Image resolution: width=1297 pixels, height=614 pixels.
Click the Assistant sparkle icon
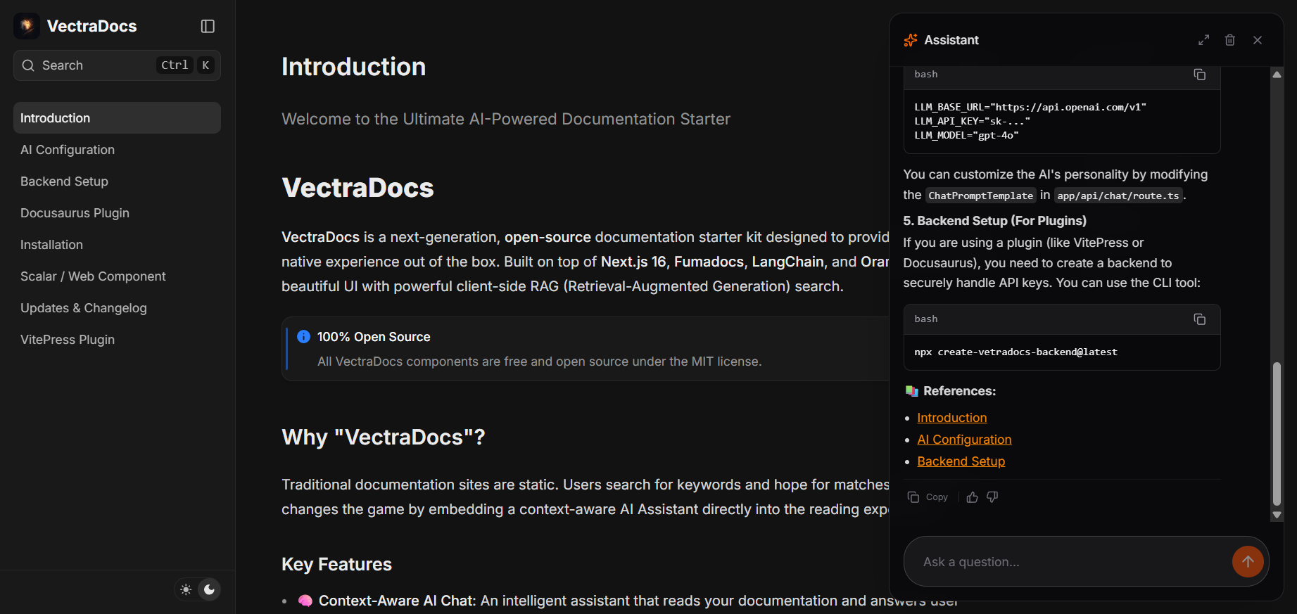click(911, 40)
